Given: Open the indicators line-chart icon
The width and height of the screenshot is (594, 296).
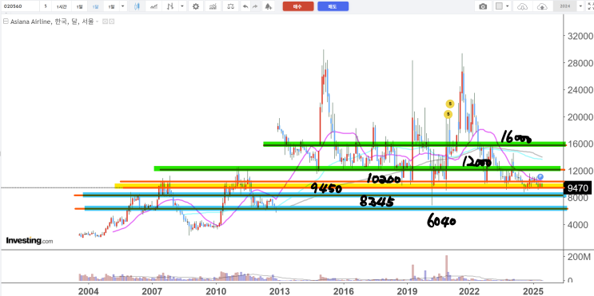Looking at the screenshot, I should (153, 6).
